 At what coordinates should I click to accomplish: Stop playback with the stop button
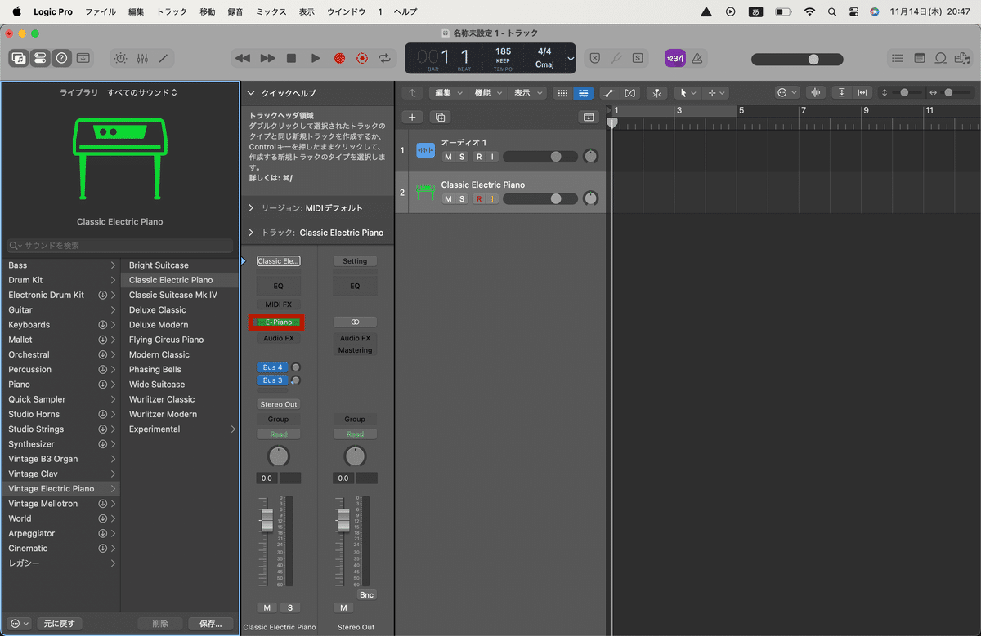pos(291,58)
